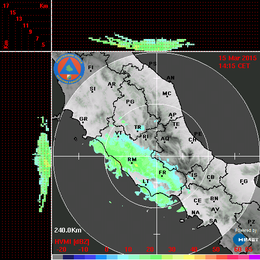Click the Powered by text link
This screenshot has width=260, height=260.
coord(246,230)
